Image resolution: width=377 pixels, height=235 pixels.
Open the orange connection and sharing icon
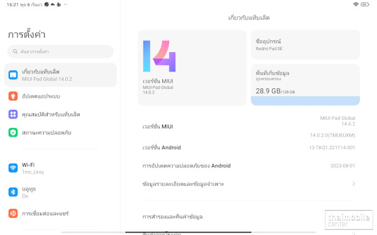point(13,213)
